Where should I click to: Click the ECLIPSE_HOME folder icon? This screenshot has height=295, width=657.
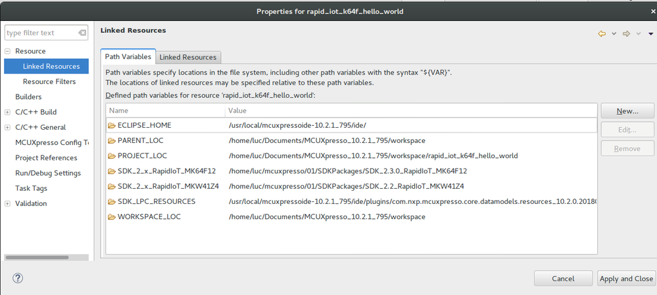point(112,125)
